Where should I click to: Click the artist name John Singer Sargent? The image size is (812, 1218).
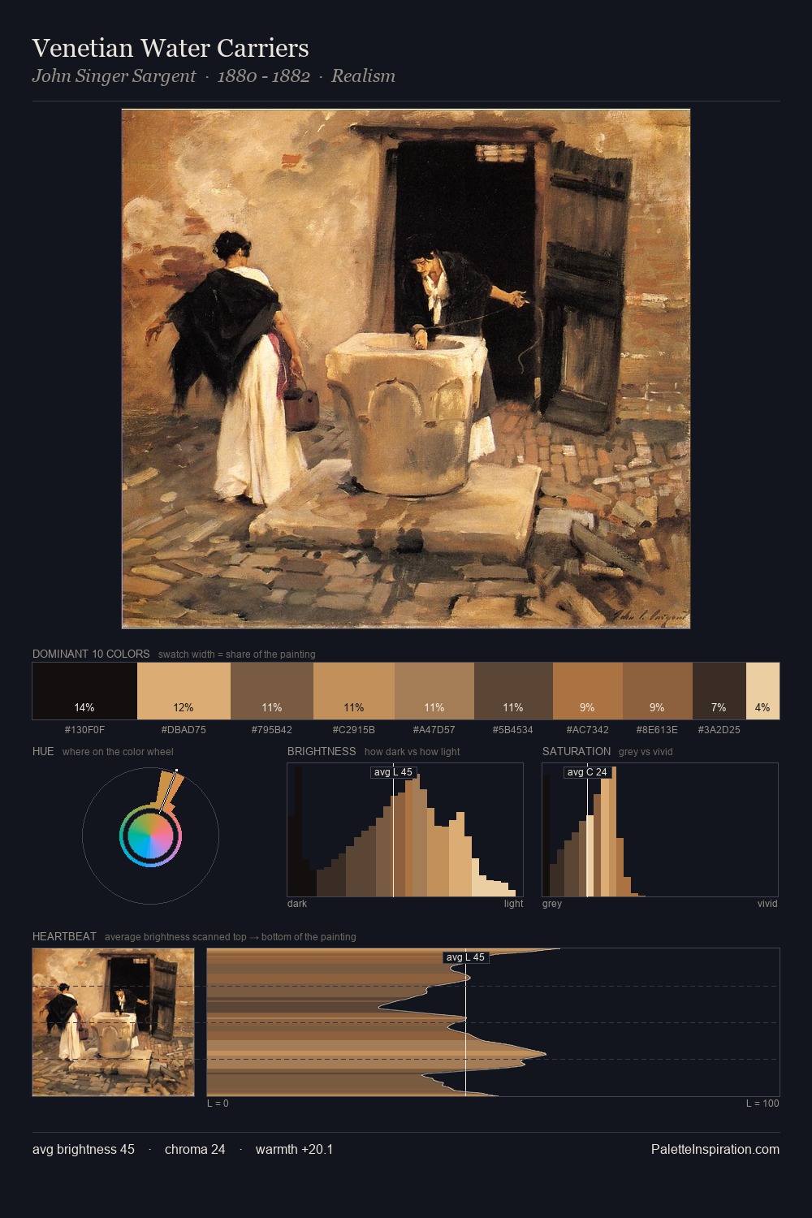[114, 76]
